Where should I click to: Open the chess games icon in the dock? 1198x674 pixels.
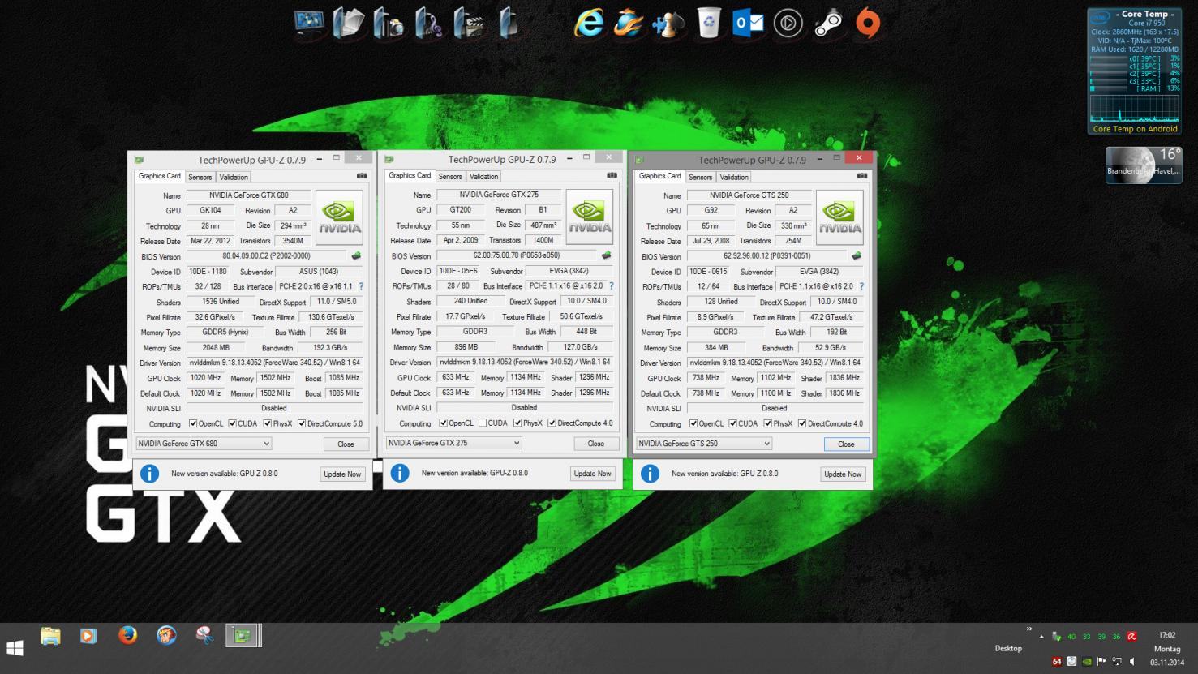(x=668, y=24)
